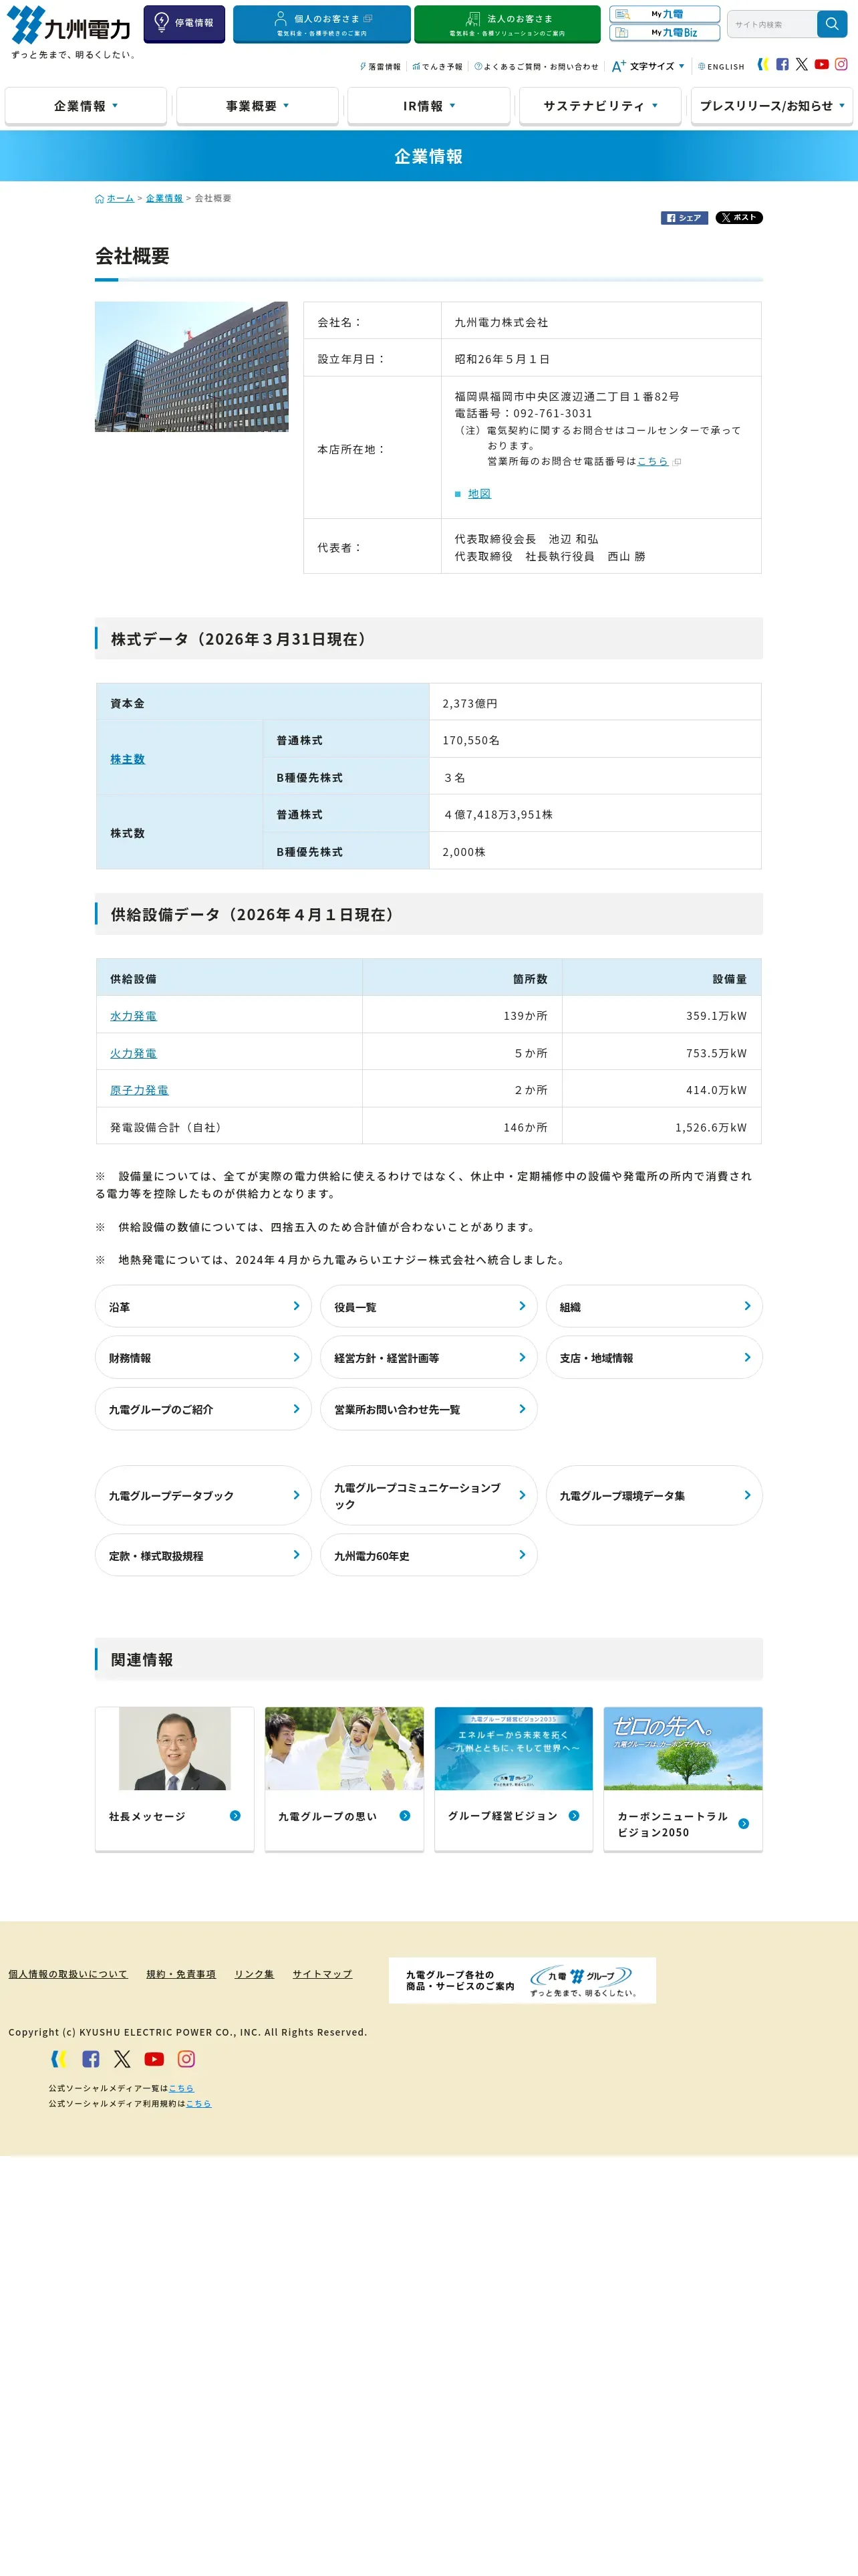Open the header Facebook icon
This screenshot has width=858, height=2576.
click(782, 64)
